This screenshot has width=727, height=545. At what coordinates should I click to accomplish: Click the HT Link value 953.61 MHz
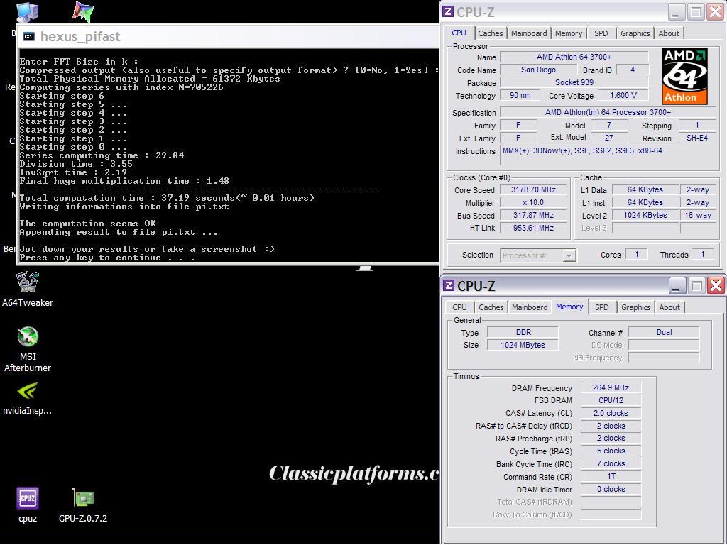click(533, 228)
